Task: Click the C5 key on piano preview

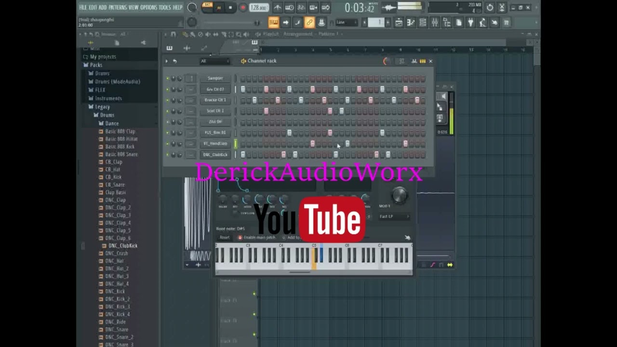Action: [314, 258]
